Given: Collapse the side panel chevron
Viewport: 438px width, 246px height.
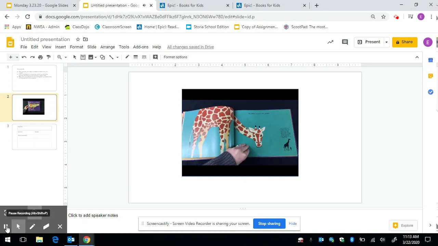Looking at the screenshot, I should click(430, 225).
